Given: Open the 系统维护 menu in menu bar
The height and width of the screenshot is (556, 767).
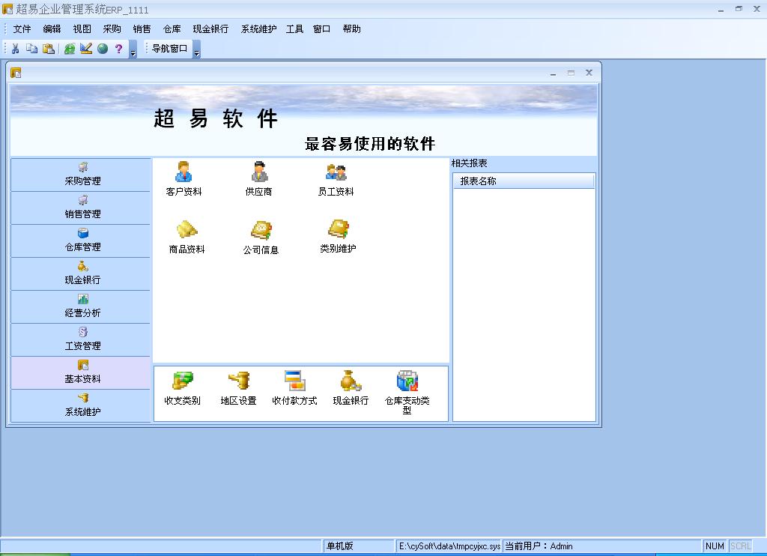Looking at the screenshot, I should (x=258, y=29).
